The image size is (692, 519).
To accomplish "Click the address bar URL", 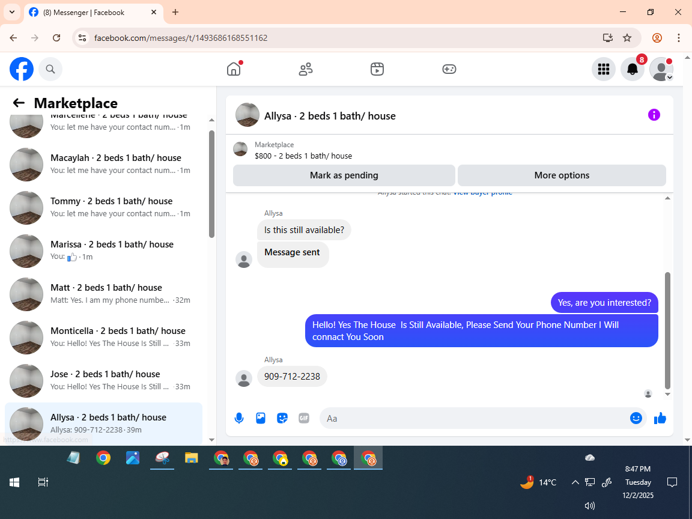I will pyautogui.click(x=181, y=38).
